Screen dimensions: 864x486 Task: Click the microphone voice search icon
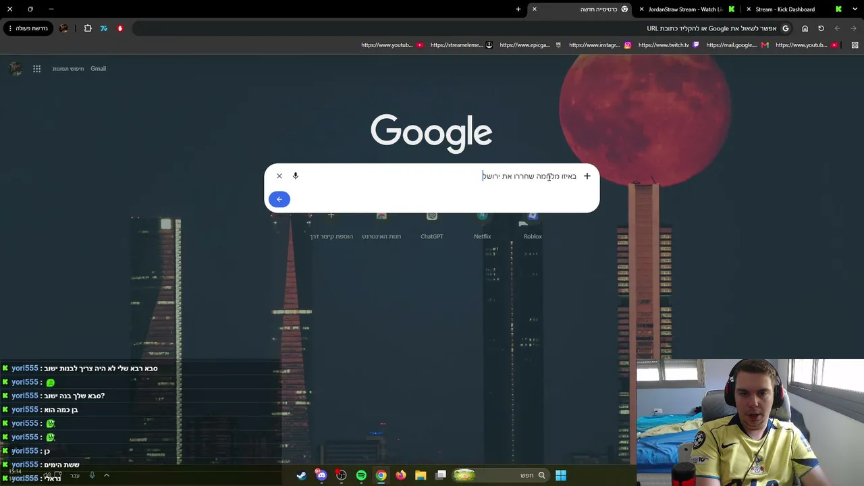click(295, 176)
